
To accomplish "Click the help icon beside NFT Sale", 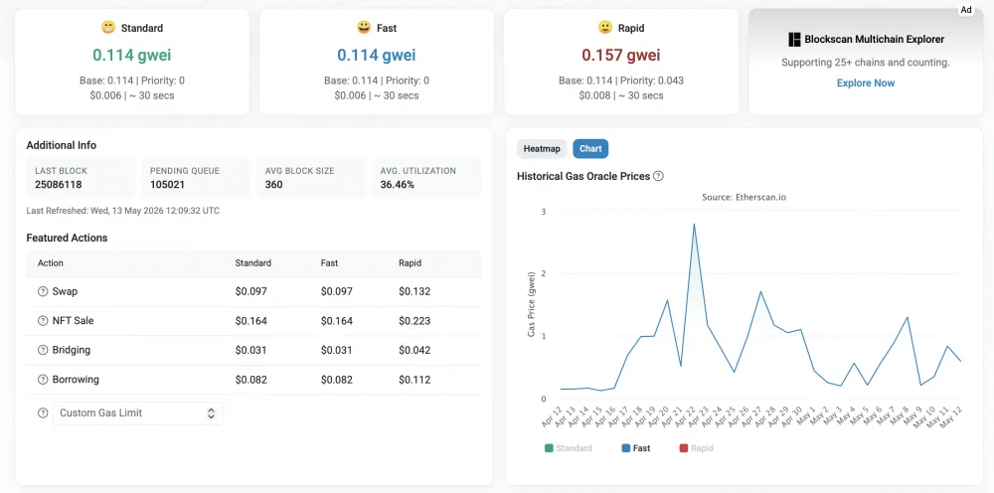I will 43,321.
